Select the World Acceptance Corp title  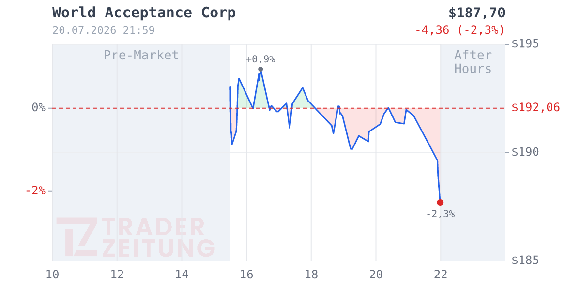[144, 13]
